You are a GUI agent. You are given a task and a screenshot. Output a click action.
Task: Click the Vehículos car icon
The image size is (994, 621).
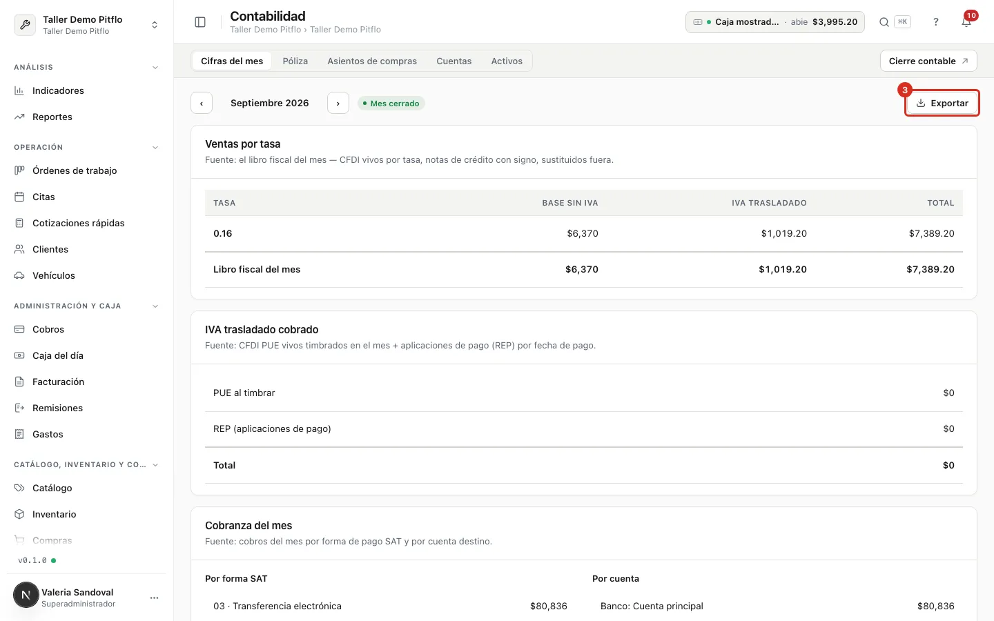19,275
